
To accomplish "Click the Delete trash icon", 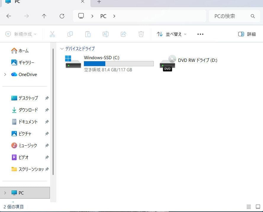I will tap(141, 34).
